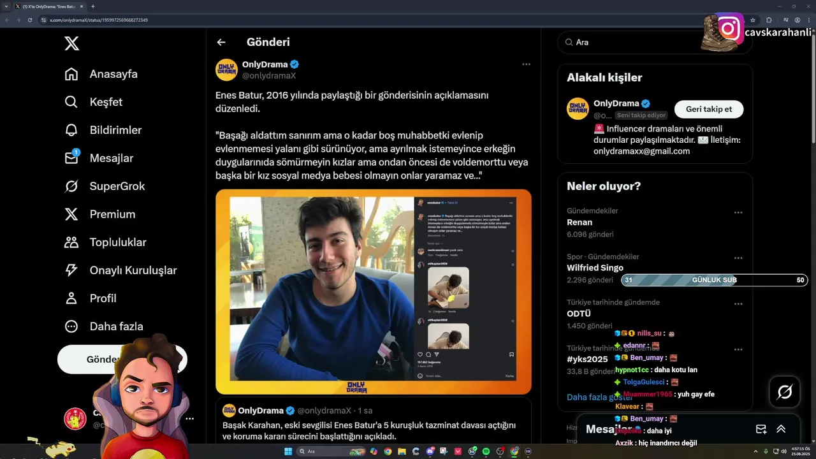The height and width of the screenshot is (459, 816).
Task: Open a new browser tab
Action: [93, 6]
